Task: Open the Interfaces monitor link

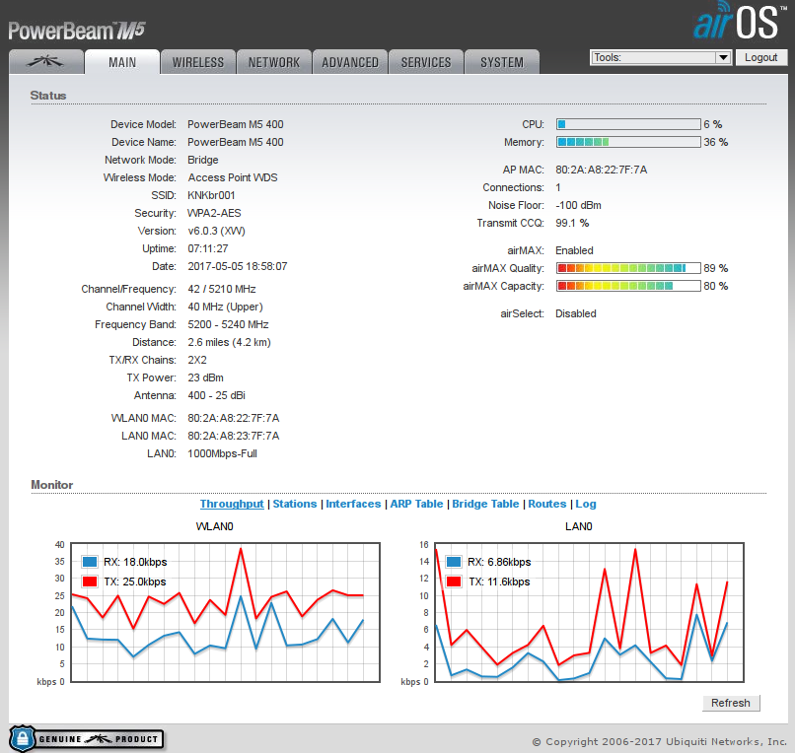Action: click(353, 504)
